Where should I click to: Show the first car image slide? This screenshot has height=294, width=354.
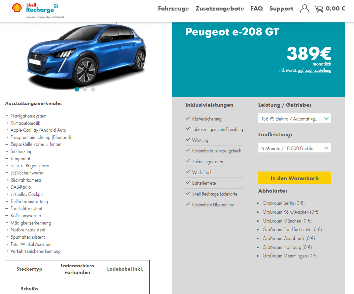(77, 89)
